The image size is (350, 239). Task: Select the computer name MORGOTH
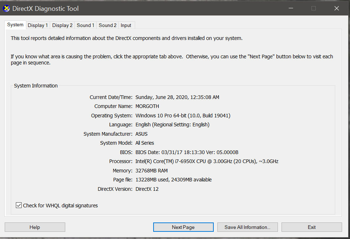click(147, 106)
